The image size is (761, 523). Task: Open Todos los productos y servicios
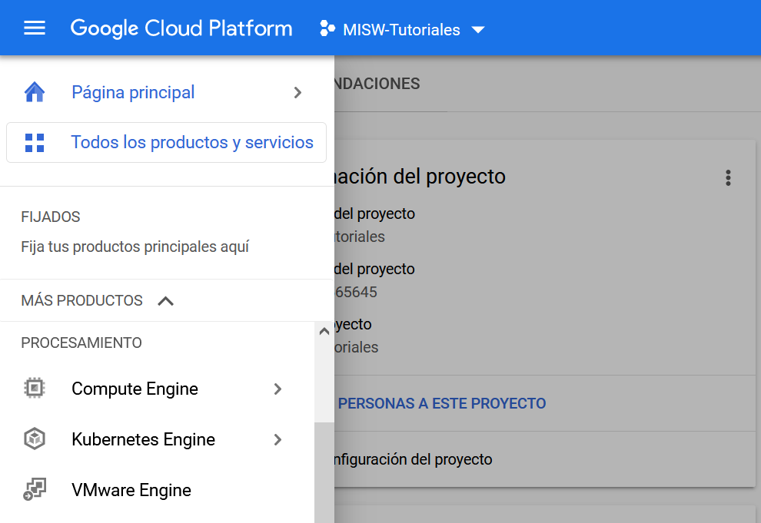pos(167,143)
